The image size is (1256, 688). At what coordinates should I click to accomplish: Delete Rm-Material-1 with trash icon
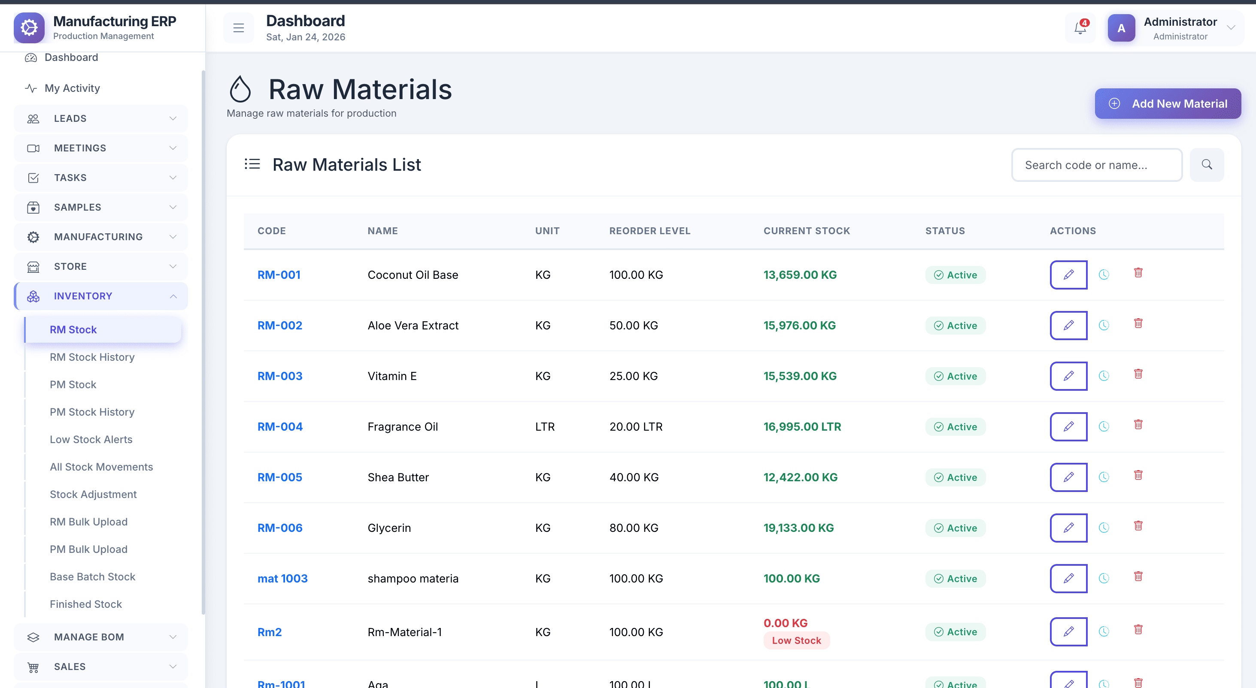click(x=1138, y=630)
